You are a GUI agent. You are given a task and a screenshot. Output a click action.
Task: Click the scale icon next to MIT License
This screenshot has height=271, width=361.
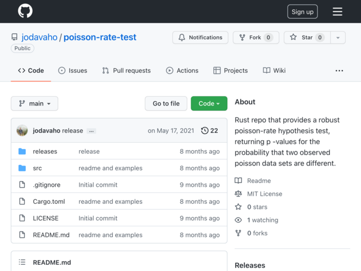coord(238,194)
